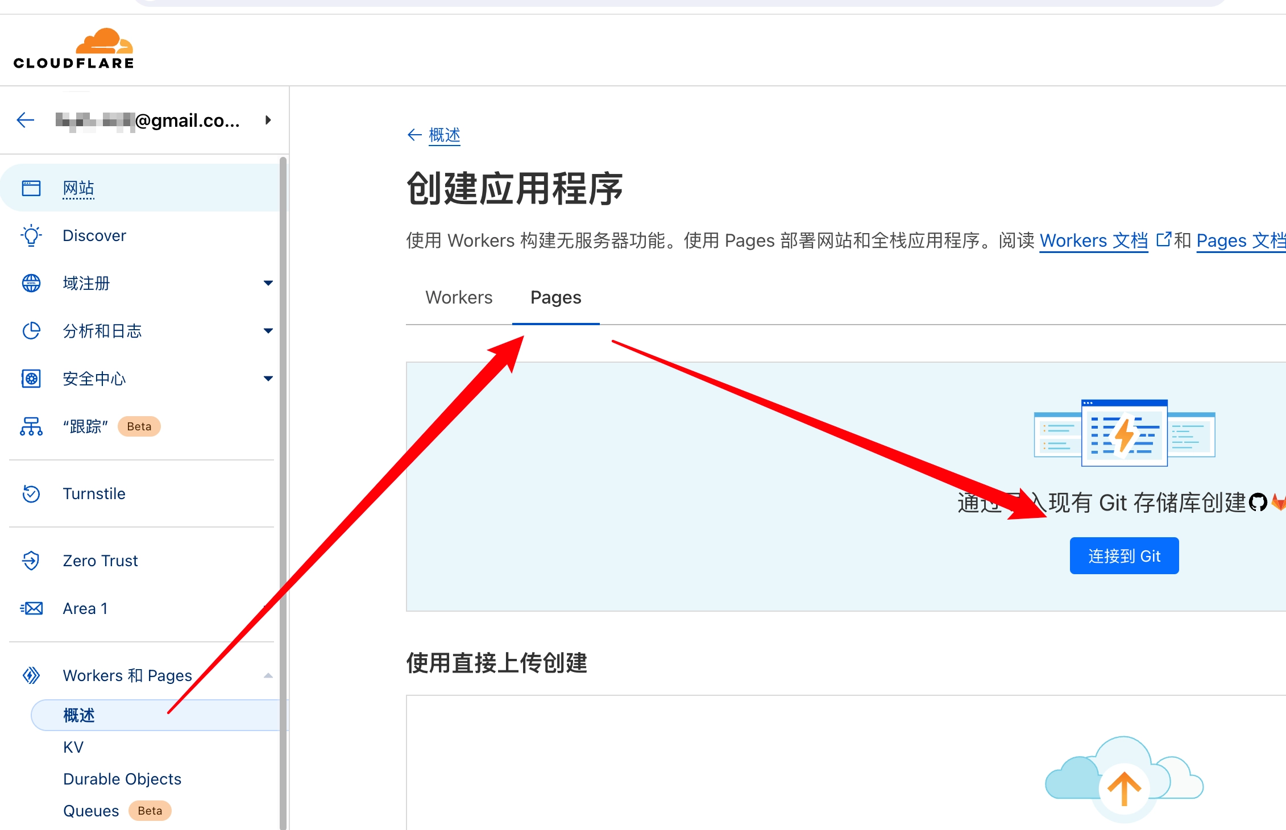Viewport: 1286px width, 830px height.
Task: Select the Pages tab
Action: pyautogui.click(x=555, y=297)
